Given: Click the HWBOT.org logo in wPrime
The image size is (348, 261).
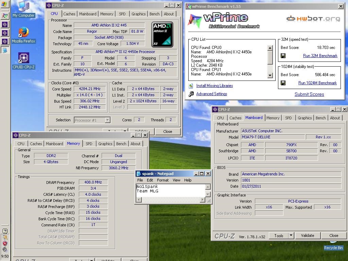Looking at the screenshot, I should coord(313,19).
